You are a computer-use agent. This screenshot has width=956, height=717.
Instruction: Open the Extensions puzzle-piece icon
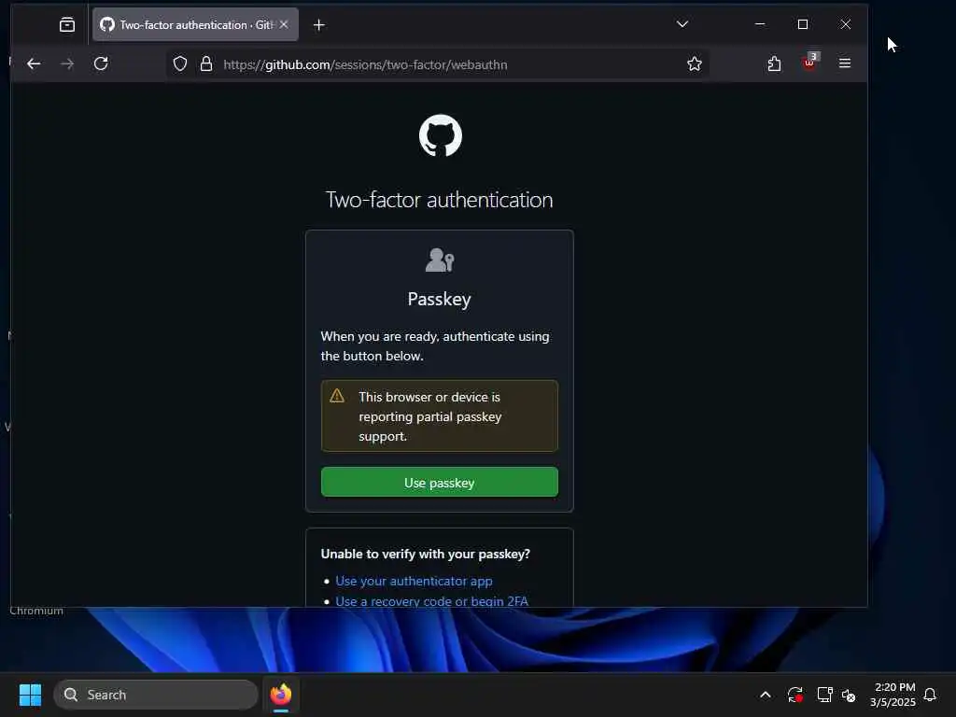[x=774, y=63]
